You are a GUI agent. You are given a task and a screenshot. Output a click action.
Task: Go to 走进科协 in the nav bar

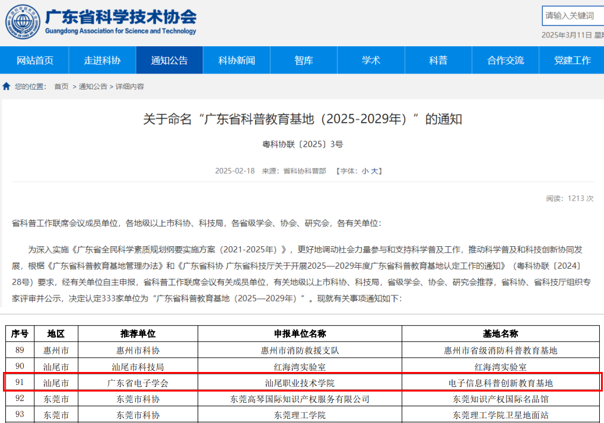coord(102,61)
